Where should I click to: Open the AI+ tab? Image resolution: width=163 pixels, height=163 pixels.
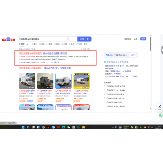[28, 44]
